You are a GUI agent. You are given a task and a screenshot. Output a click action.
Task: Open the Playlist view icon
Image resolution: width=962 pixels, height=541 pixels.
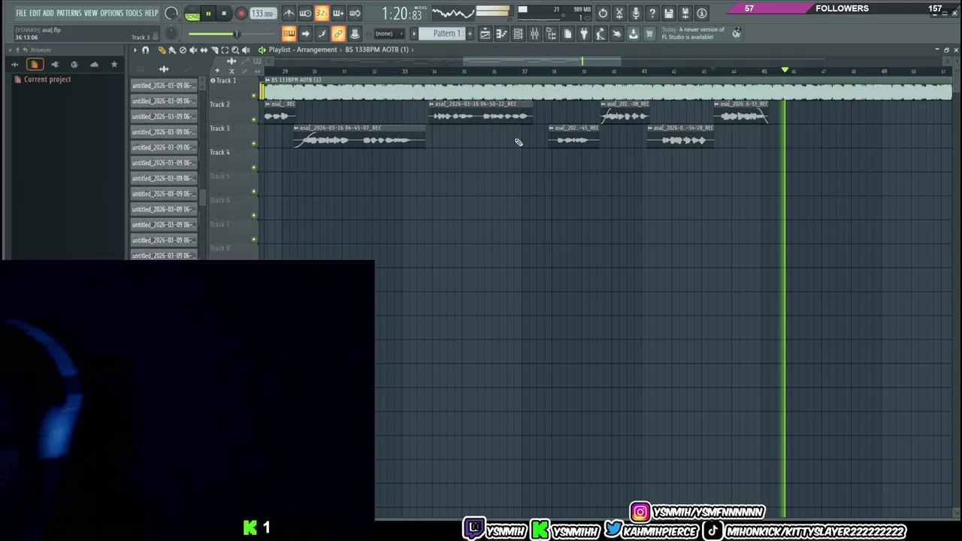pyautogui.click(x=485, y=34)
